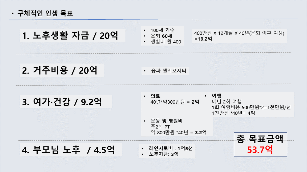Click the 송파 헬리오시티 text box
This screenshot has height=172, width=307.
click(168, 71)
